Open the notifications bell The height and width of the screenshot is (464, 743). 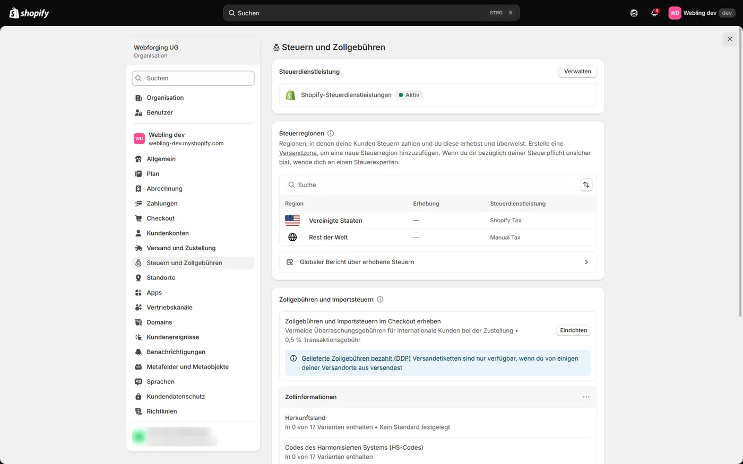(x=654, y=13)
